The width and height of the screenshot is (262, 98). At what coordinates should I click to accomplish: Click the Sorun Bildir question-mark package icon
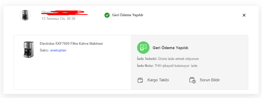pyautogui.click(x=193, y=80)
